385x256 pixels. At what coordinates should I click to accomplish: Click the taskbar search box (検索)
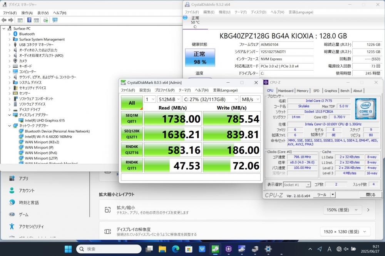pos(109,249)
